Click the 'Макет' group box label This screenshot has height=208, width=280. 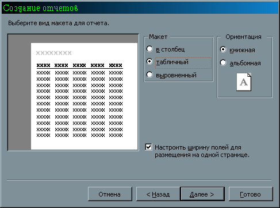(x=158, y=37)
